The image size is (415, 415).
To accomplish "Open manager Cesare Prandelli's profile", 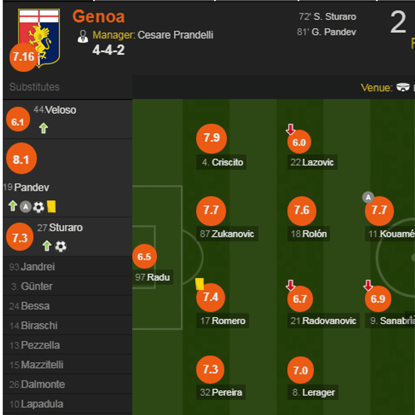I will click(x=175, y=35).
